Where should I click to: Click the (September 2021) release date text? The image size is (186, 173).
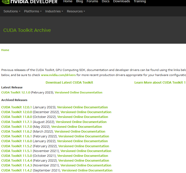tap(46, 170)
